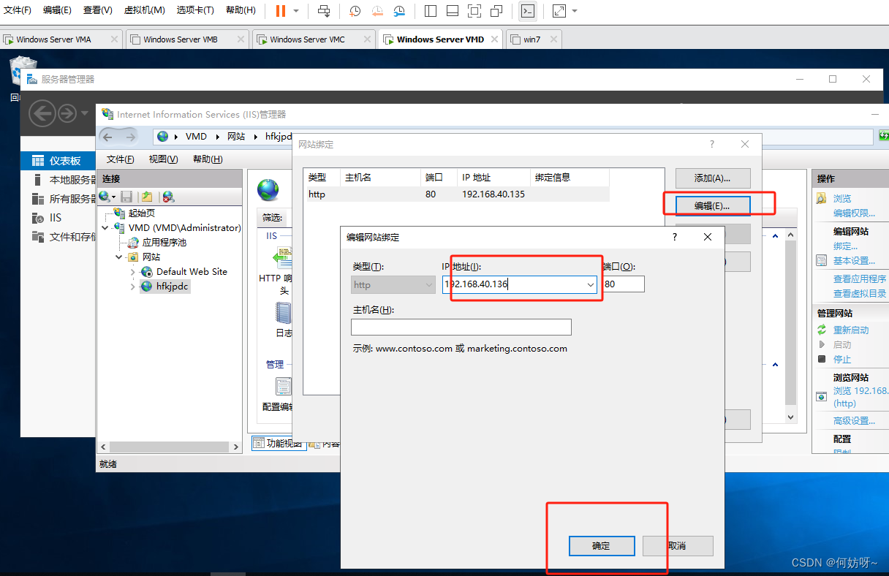Open the console view terminal icon
The height and width of the screenshot is (576, 889).
click(x=527, y=11)
